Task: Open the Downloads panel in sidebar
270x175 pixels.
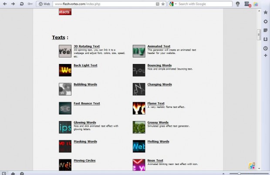Action: tap(266, 39)
